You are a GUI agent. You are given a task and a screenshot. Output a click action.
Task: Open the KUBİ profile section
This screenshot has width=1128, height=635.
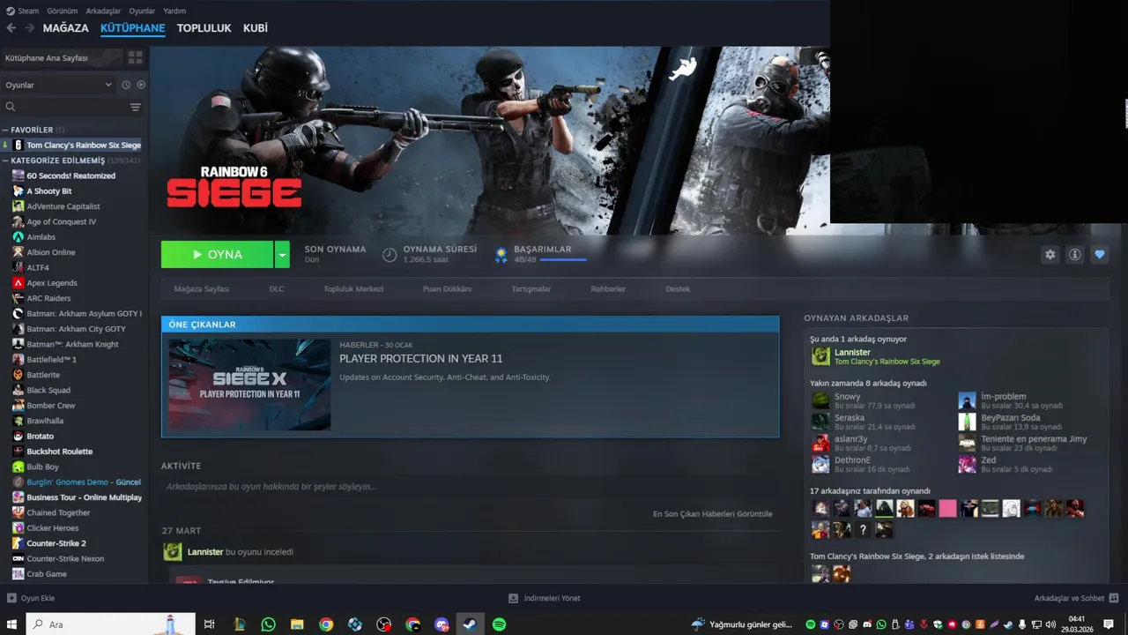(256, 28)
